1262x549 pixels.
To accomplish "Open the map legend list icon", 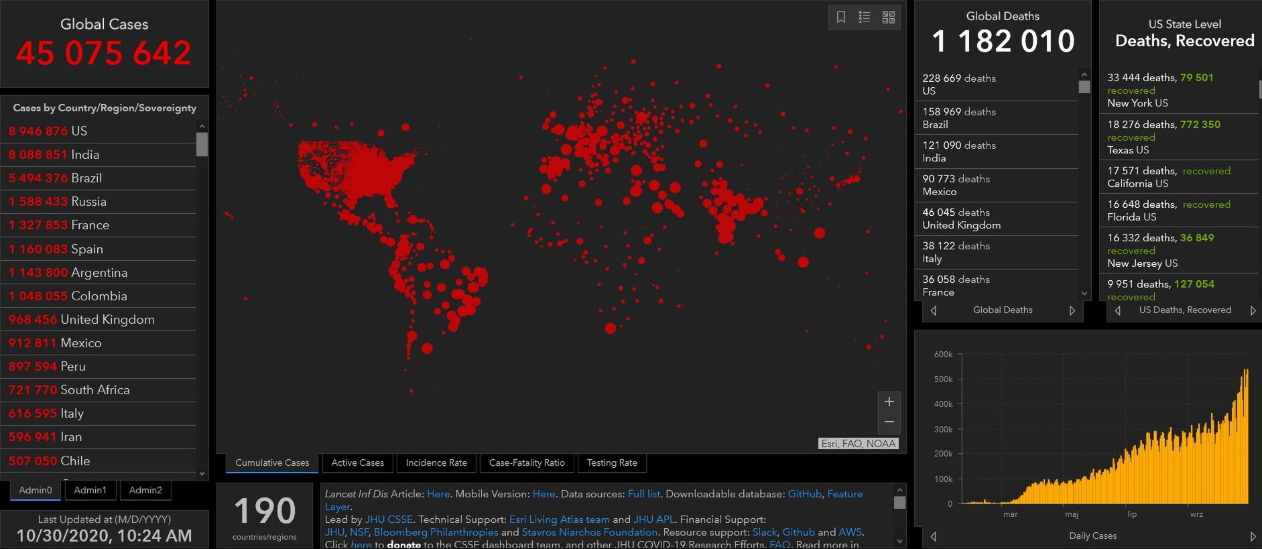I will pos(865,17).
